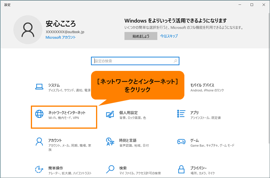This screenshot has height=178, width=270.
Task: Click the Network and Internet globe icon
Action: pos(39,114)
